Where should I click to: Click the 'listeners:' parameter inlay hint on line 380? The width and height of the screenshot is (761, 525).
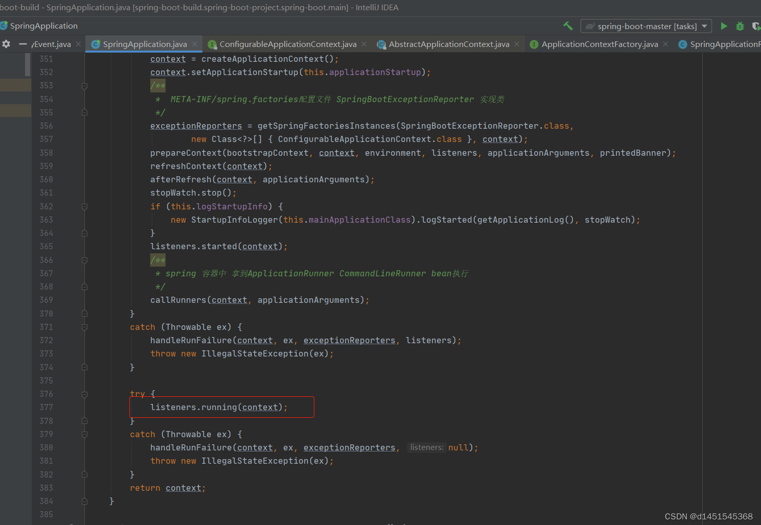tap(427, 447)
